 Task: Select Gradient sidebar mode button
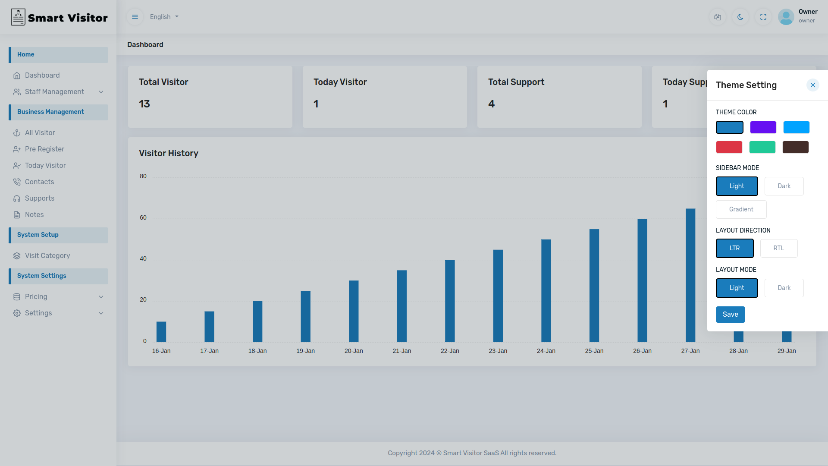(741, 209)
